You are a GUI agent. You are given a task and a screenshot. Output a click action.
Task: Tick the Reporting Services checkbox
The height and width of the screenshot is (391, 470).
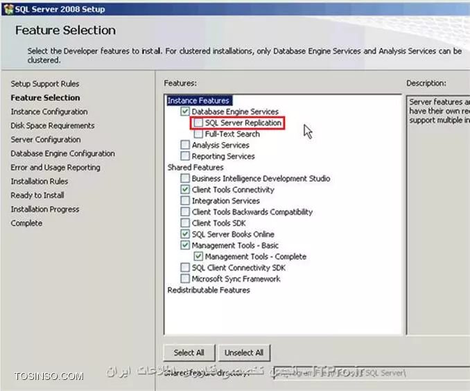[x=185, y=156]
